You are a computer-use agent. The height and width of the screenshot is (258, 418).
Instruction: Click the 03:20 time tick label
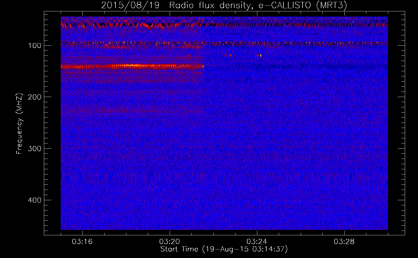(x=169, y=242)
